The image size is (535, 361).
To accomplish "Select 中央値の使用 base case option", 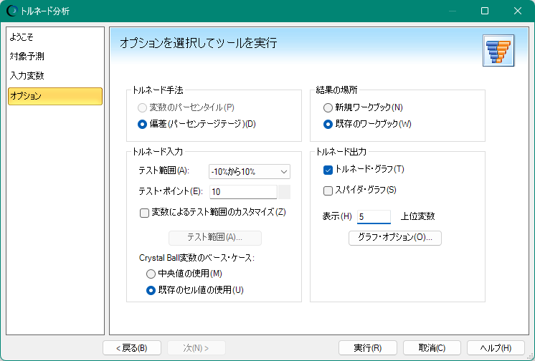I will [151, 274].
